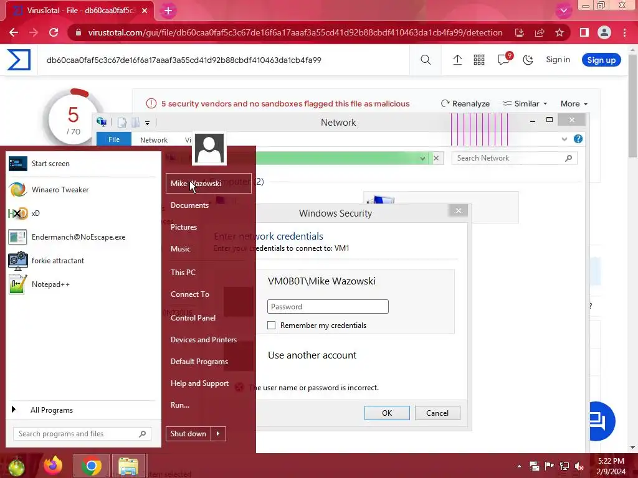
Task: Open the Start screen tile icon
Action: pyautogui.click(x=17, y=164)
